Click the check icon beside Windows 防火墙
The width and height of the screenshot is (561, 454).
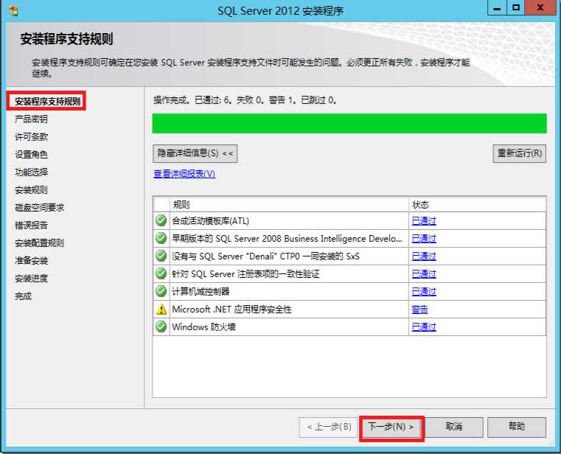pos(161,326)
